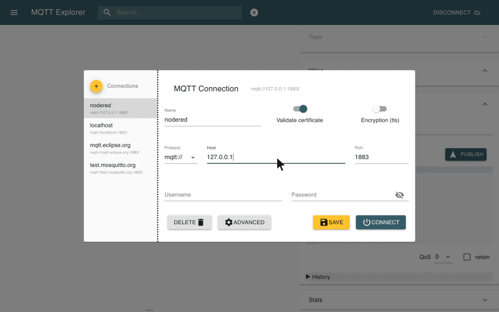Click the yellow add connection plus button
The height and width of the screenshot is (312, 499).
coord(96,87)
